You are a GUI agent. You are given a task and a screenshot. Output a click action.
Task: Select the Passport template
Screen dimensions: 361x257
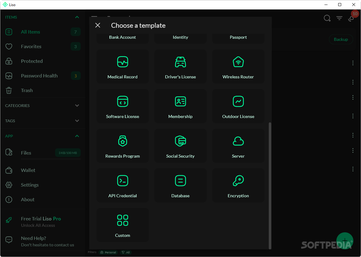coord(238,38)
